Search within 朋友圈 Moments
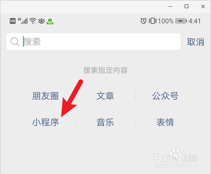211x174 pixels. coord(46,96)
